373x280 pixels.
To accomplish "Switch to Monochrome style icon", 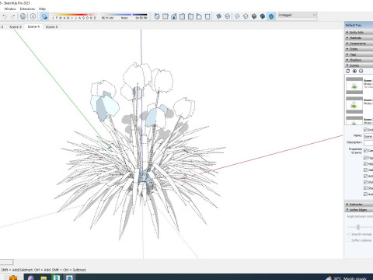I will pos(271,16).
